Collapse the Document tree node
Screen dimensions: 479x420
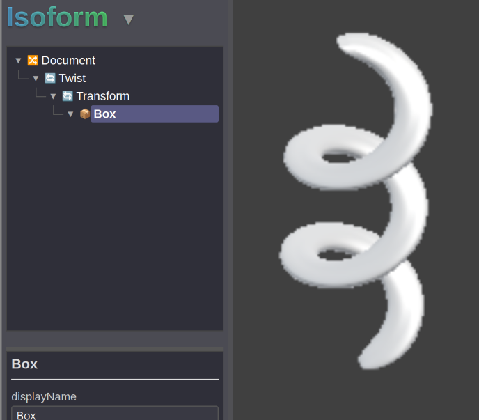point(18,61)
